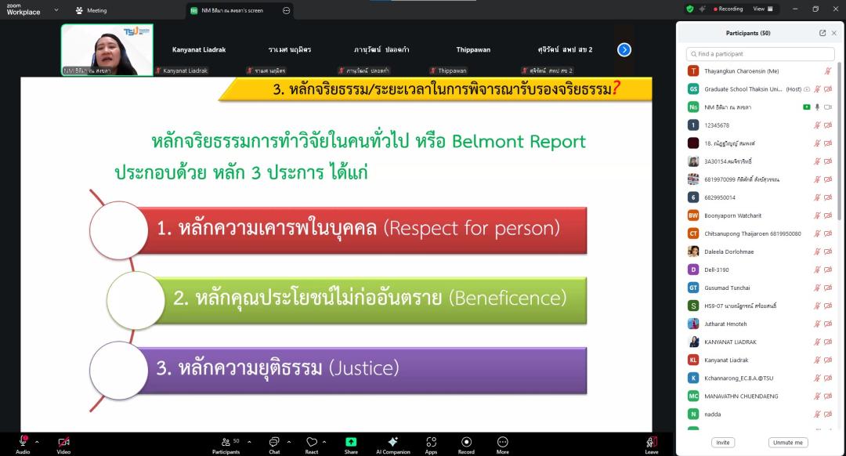Open the Zoom Workplace dropdown arrow

tap(56, 10)
